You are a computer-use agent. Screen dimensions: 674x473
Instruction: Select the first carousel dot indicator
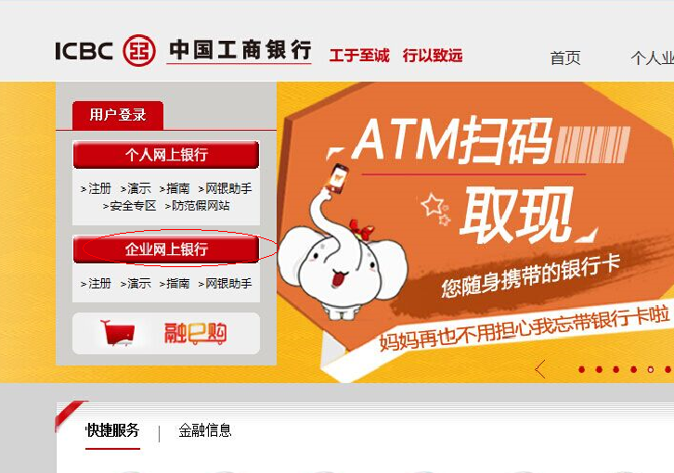click(x=581, y=369)
